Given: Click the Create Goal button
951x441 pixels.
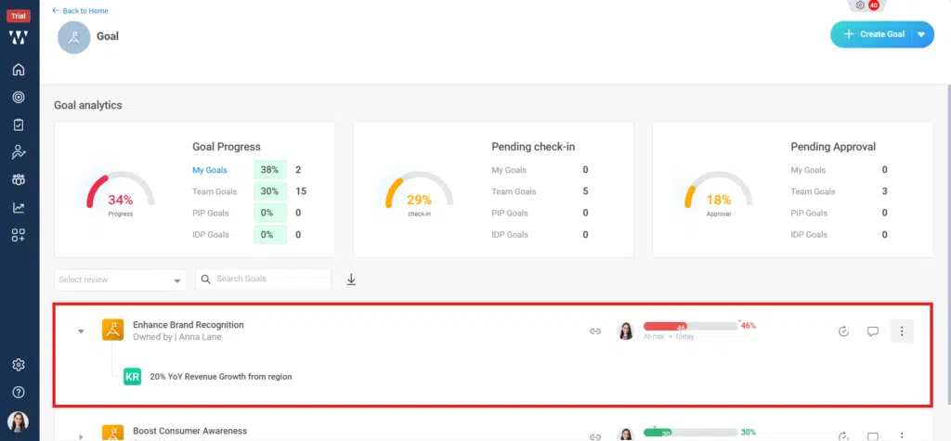Looking at the screenshot, I should coord(872,34).
